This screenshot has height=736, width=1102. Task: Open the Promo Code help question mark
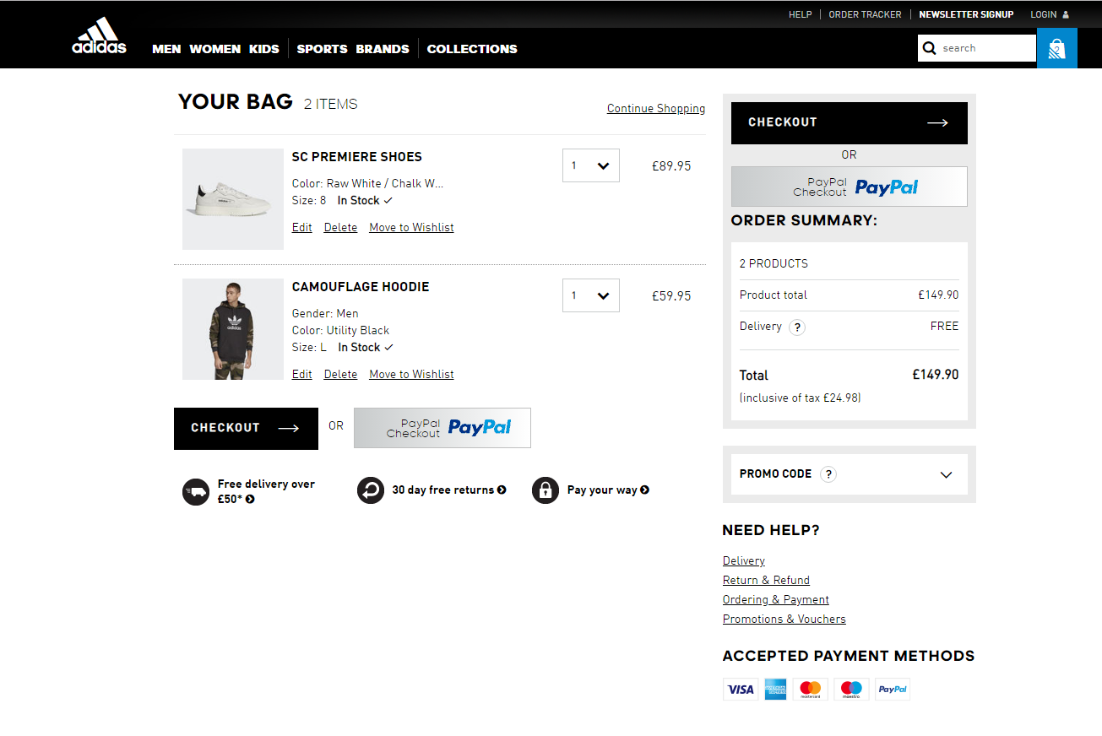pos(828,474)
